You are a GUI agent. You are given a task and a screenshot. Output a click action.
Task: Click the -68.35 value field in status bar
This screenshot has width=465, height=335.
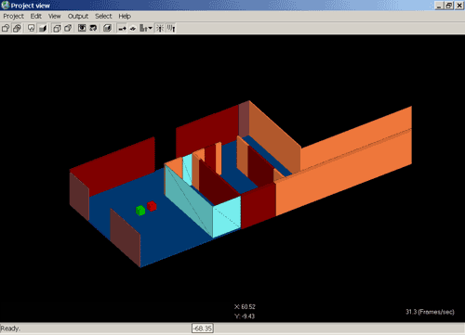pos(203,329)
